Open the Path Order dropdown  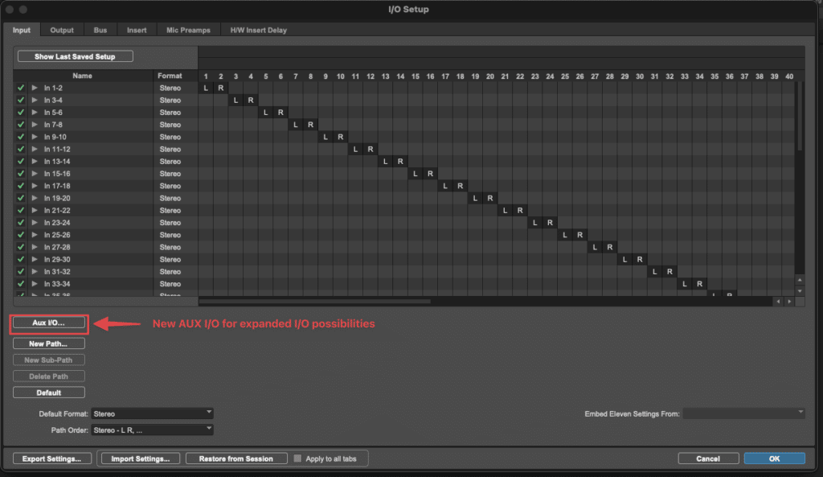[153, 430]
